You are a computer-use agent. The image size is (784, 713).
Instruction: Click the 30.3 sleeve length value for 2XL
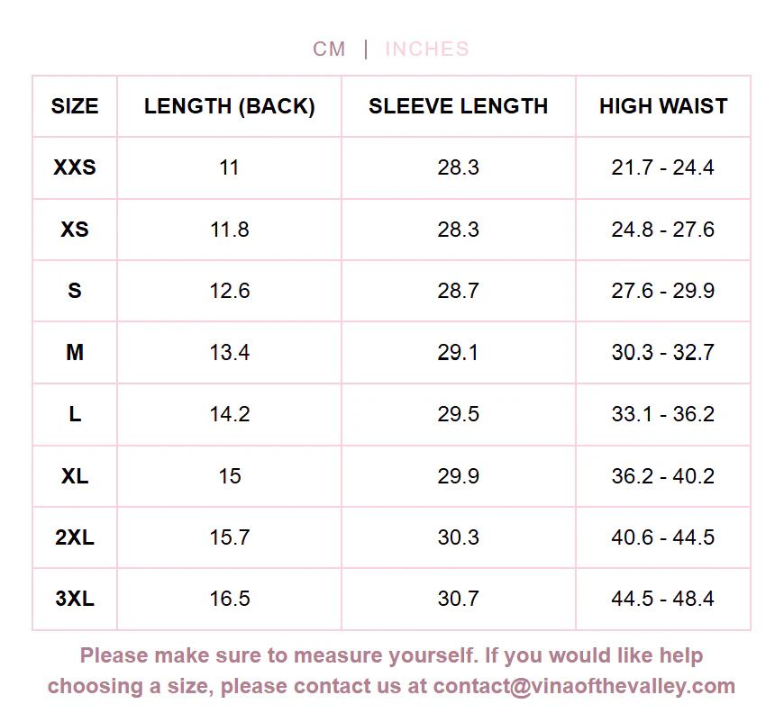[x=458, y=537]
